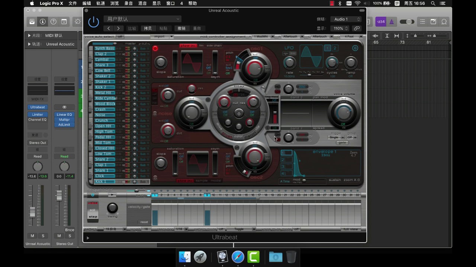Mute the Stereo Out channel strip
The height and width of the screenshot is (267, 476).
(59, 236)
